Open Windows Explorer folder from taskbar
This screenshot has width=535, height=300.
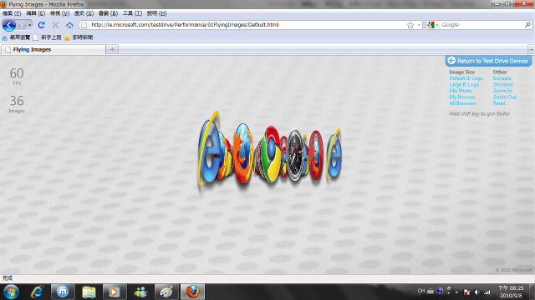89,292
